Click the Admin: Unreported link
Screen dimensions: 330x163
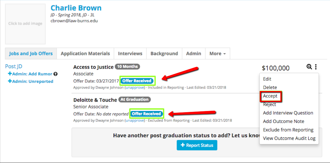tap(31, 81)
